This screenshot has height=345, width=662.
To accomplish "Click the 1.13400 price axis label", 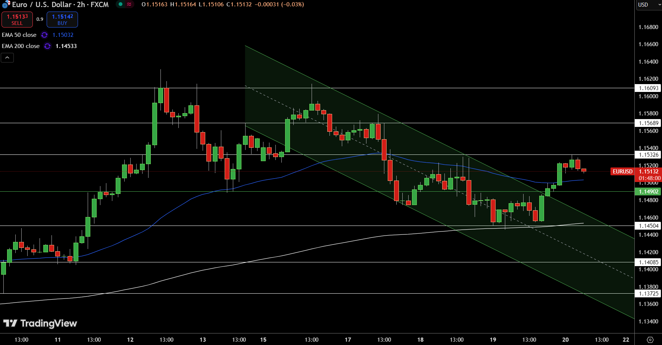I will [x=648, y=322].
